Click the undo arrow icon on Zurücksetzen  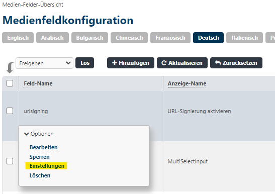click(218, 63)
